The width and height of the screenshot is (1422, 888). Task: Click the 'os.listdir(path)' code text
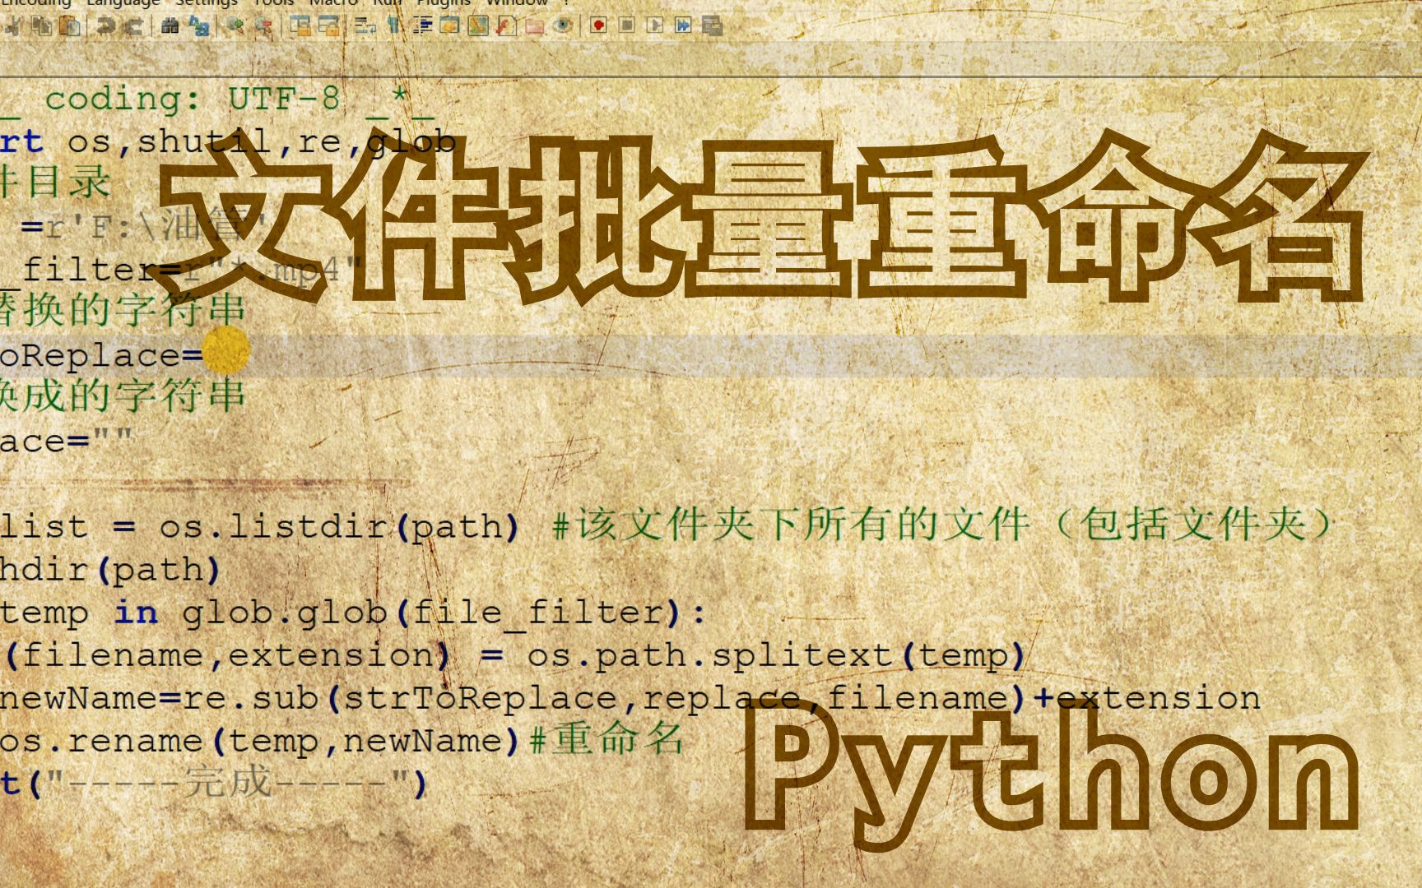coord(339,527)
